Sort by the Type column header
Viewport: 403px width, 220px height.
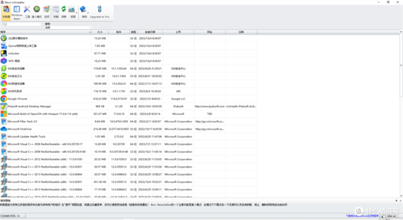[133, 32]
